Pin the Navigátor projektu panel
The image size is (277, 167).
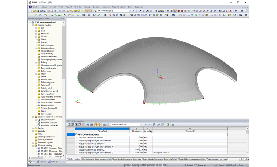coord(61,18)
